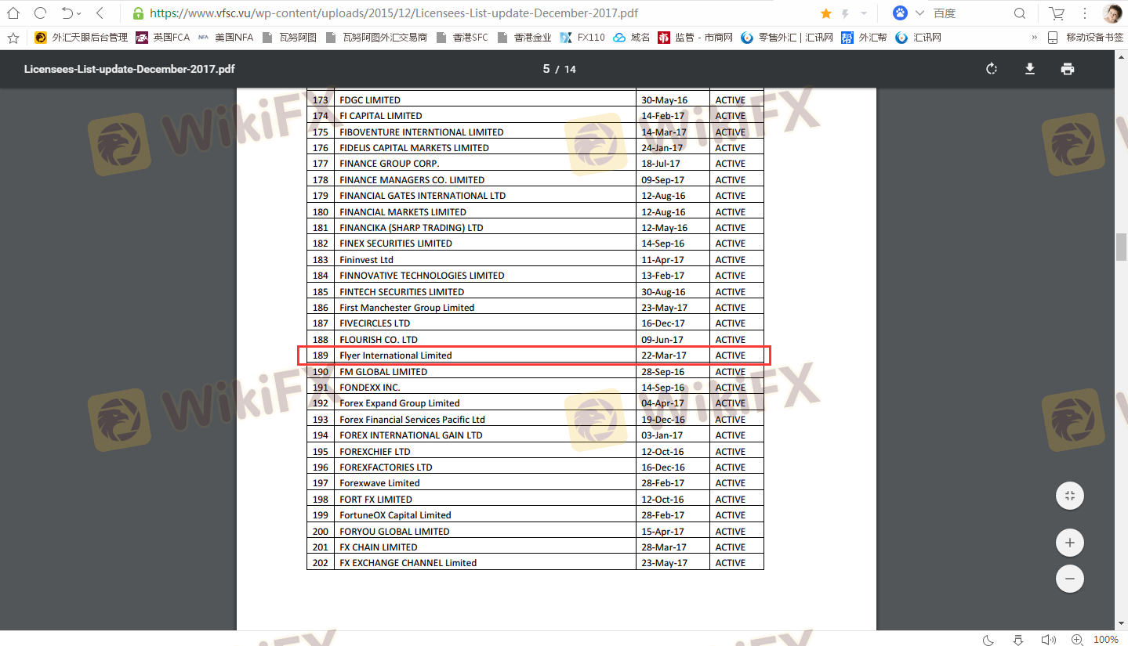This screenshot has width=1128, height=646.
Task: Download the PDF file
Action: click(x=1030, y=69)
